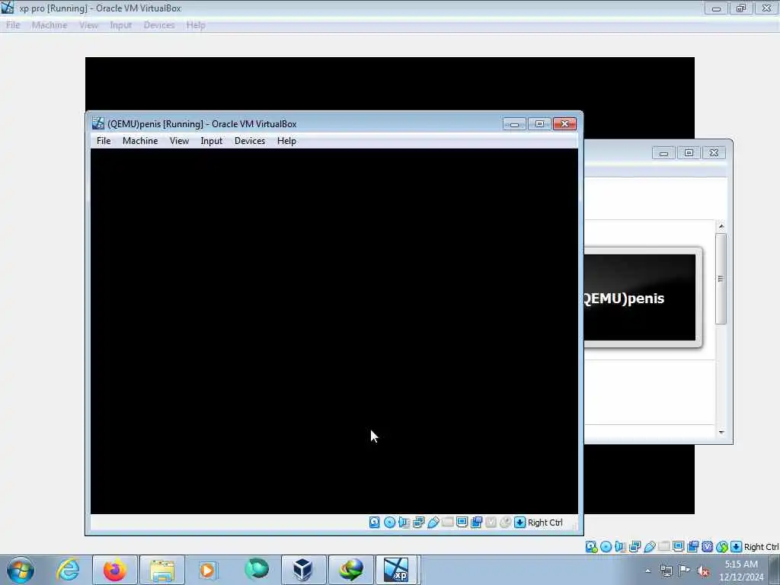Screen dimensions: 780x585
Task: Switch to xp VM taskbar button
Action: coord(396,570)
